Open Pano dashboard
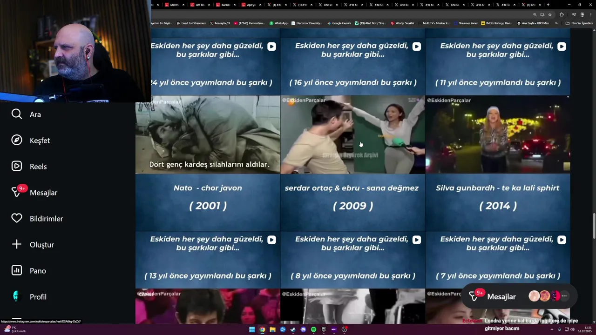Viewport: 596px width, 335px height. [x=29, y=271]
